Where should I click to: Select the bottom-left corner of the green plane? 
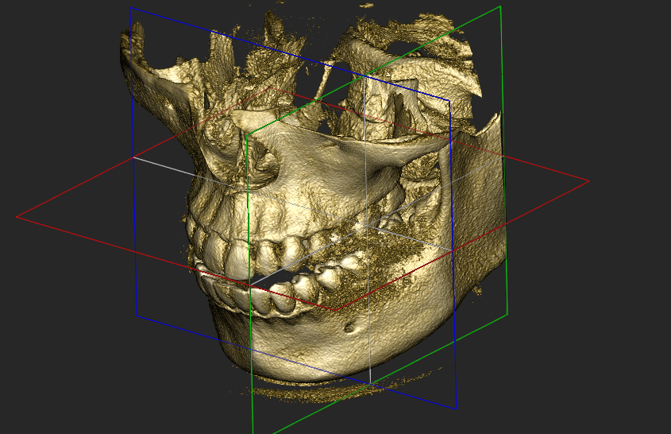(x=253, y=432)
